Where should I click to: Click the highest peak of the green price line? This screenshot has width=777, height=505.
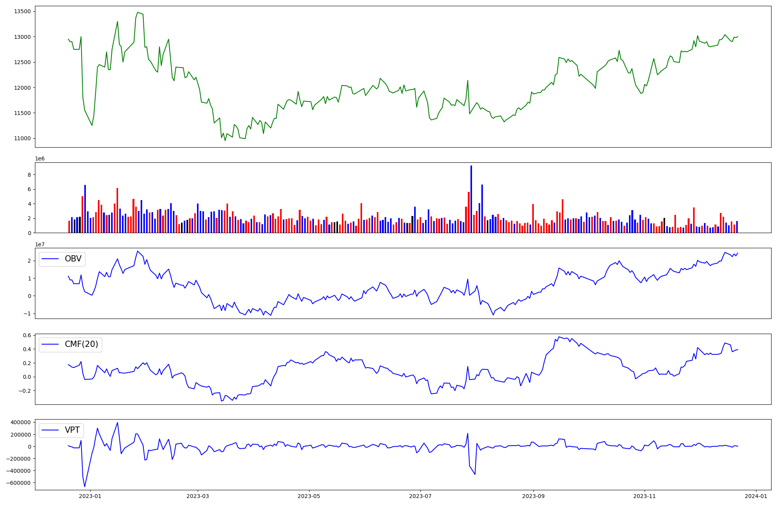pyautogui.click(x=138, y=12)
